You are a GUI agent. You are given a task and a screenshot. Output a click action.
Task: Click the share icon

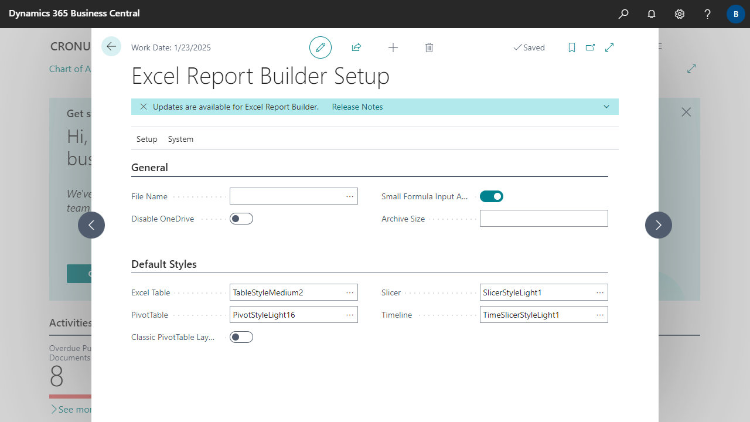tap(356, 47)
